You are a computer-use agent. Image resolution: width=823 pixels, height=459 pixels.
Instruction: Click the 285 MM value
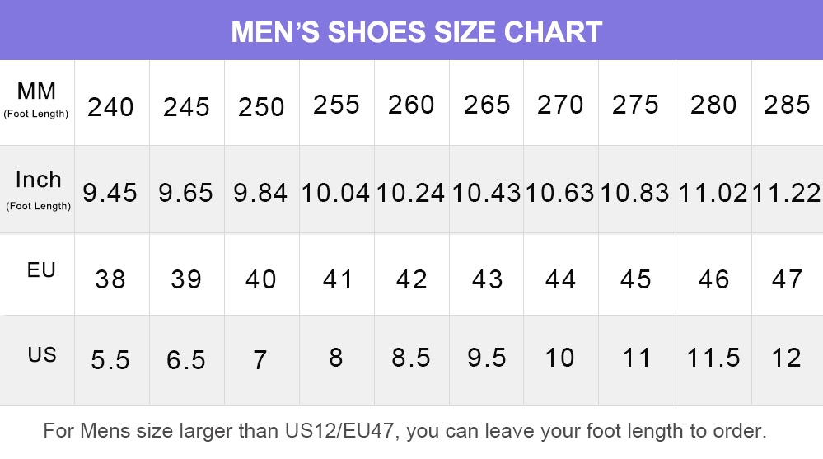(787, 105)
